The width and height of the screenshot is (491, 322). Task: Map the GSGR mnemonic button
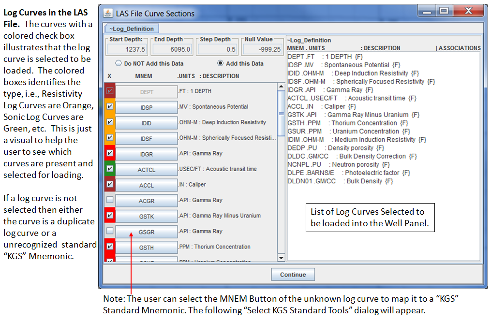147,232
